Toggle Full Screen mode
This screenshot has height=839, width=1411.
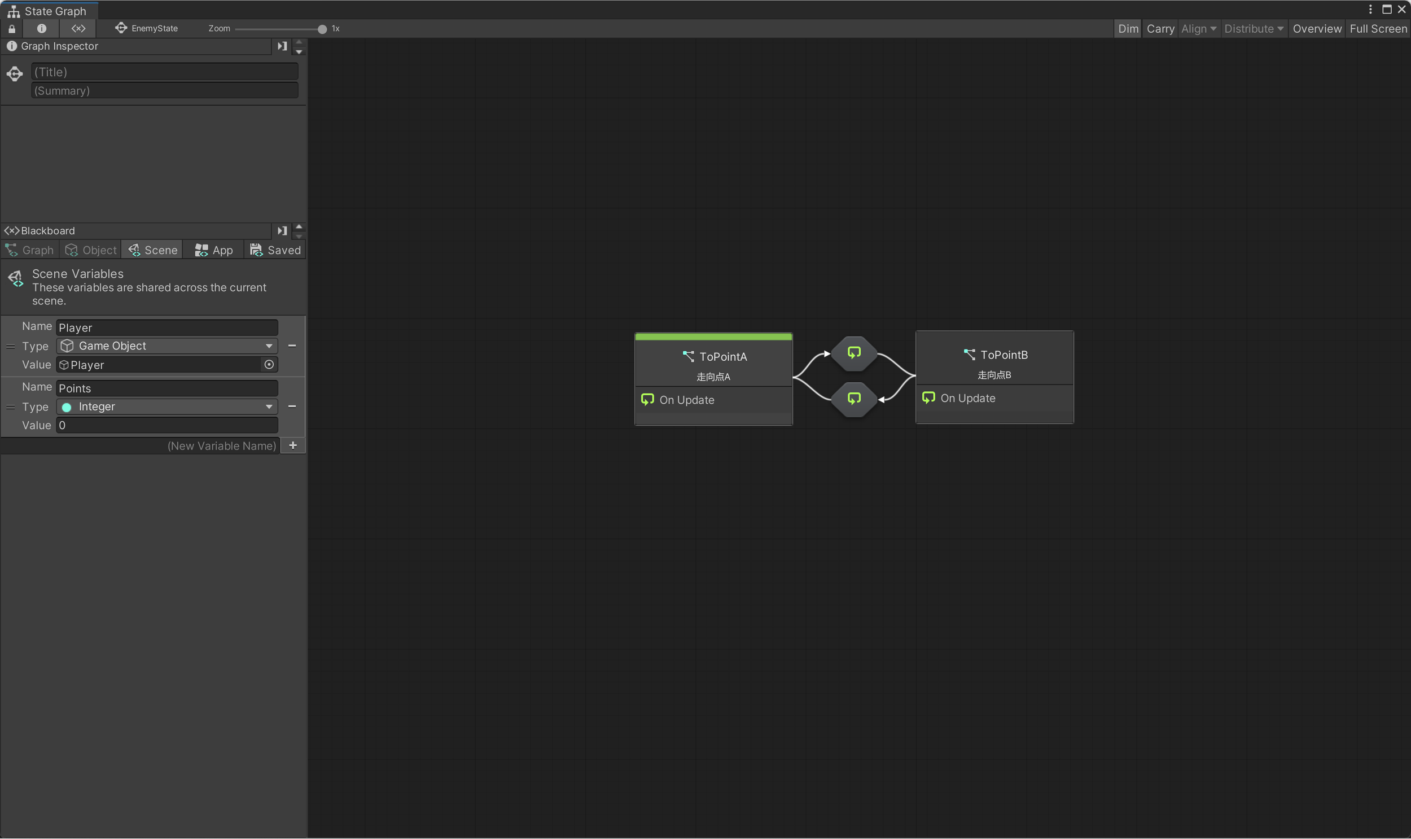[x=1378, y=28]
